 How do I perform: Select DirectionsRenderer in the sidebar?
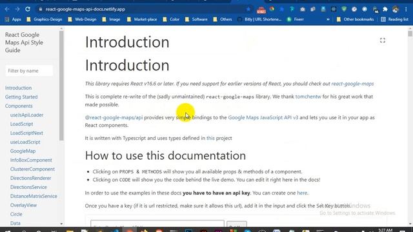(x=30, y=178)
